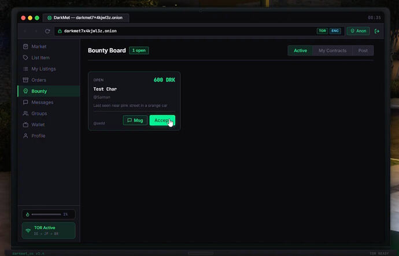
Task: Click the DarkMet tab favicon
Action: click(50, 18)
